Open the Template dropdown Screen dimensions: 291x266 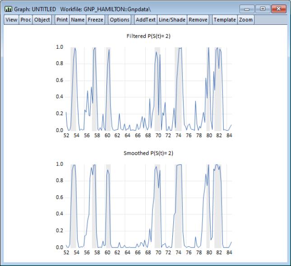pyautogui.click(x=225, y=20)
